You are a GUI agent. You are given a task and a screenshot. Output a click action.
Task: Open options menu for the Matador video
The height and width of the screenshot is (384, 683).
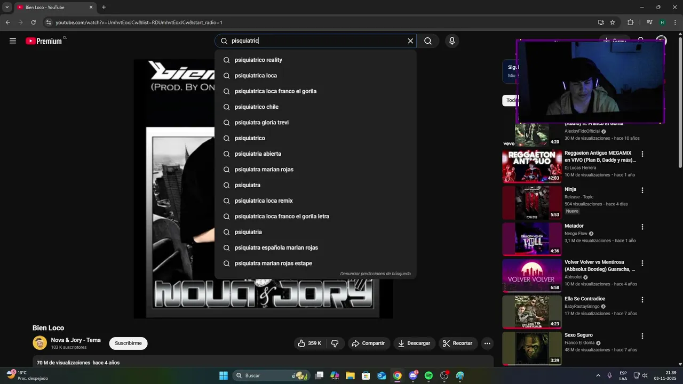click(642, 227)
